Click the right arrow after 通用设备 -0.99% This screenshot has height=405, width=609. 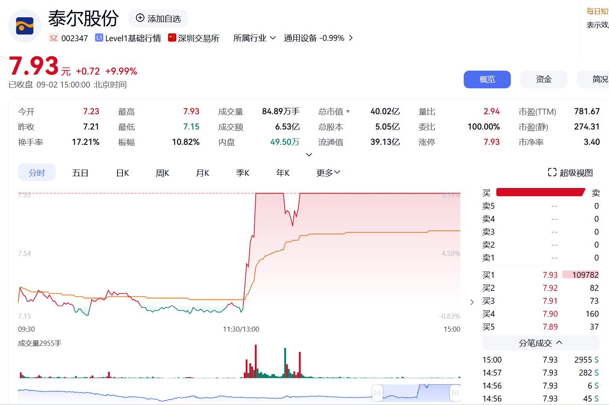point(351,38)
